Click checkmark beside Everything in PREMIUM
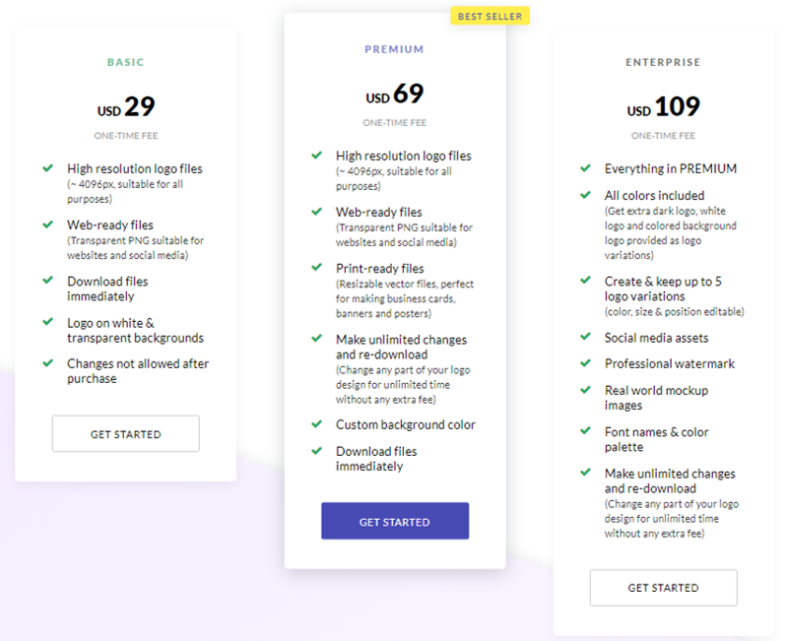The height and width of the screenshot is (641, 788). (x=585, y=167)
